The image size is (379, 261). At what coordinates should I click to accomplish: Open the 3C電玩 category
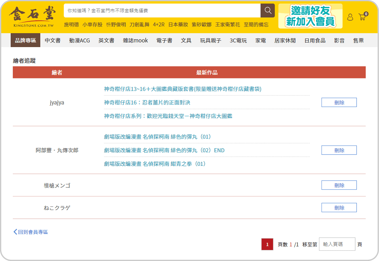[238, 40]
